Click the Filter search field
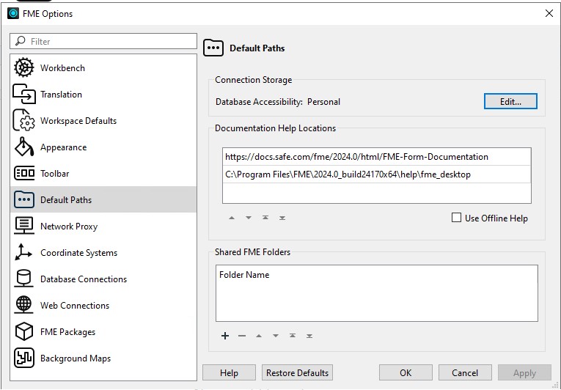 [x=103, y=41]
